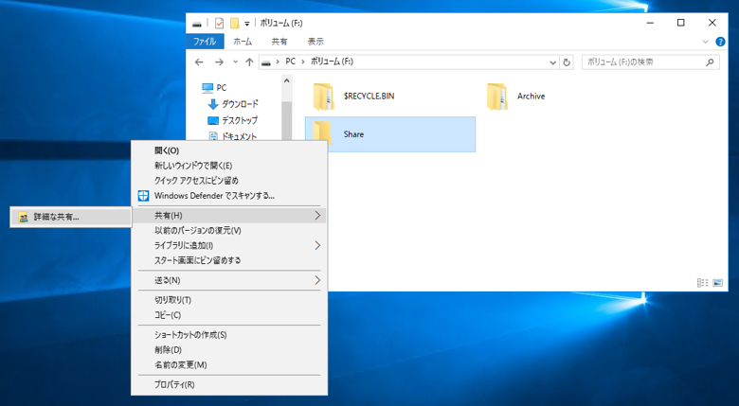Switch to the ホーム ribbon tab
The height and width of the screenshot is (406, 739).
pos(243,42)
